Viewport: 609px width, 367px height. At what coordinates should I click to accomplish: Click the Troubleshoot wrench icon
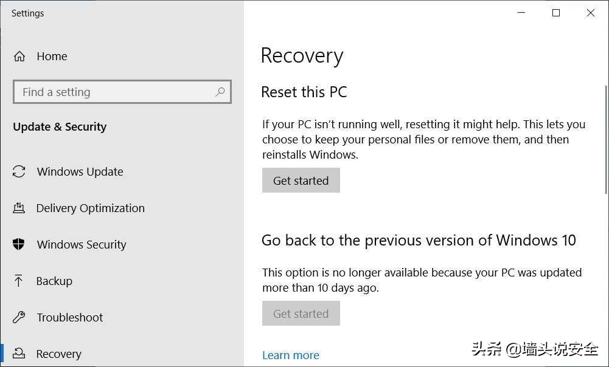[x=19, y=318]
